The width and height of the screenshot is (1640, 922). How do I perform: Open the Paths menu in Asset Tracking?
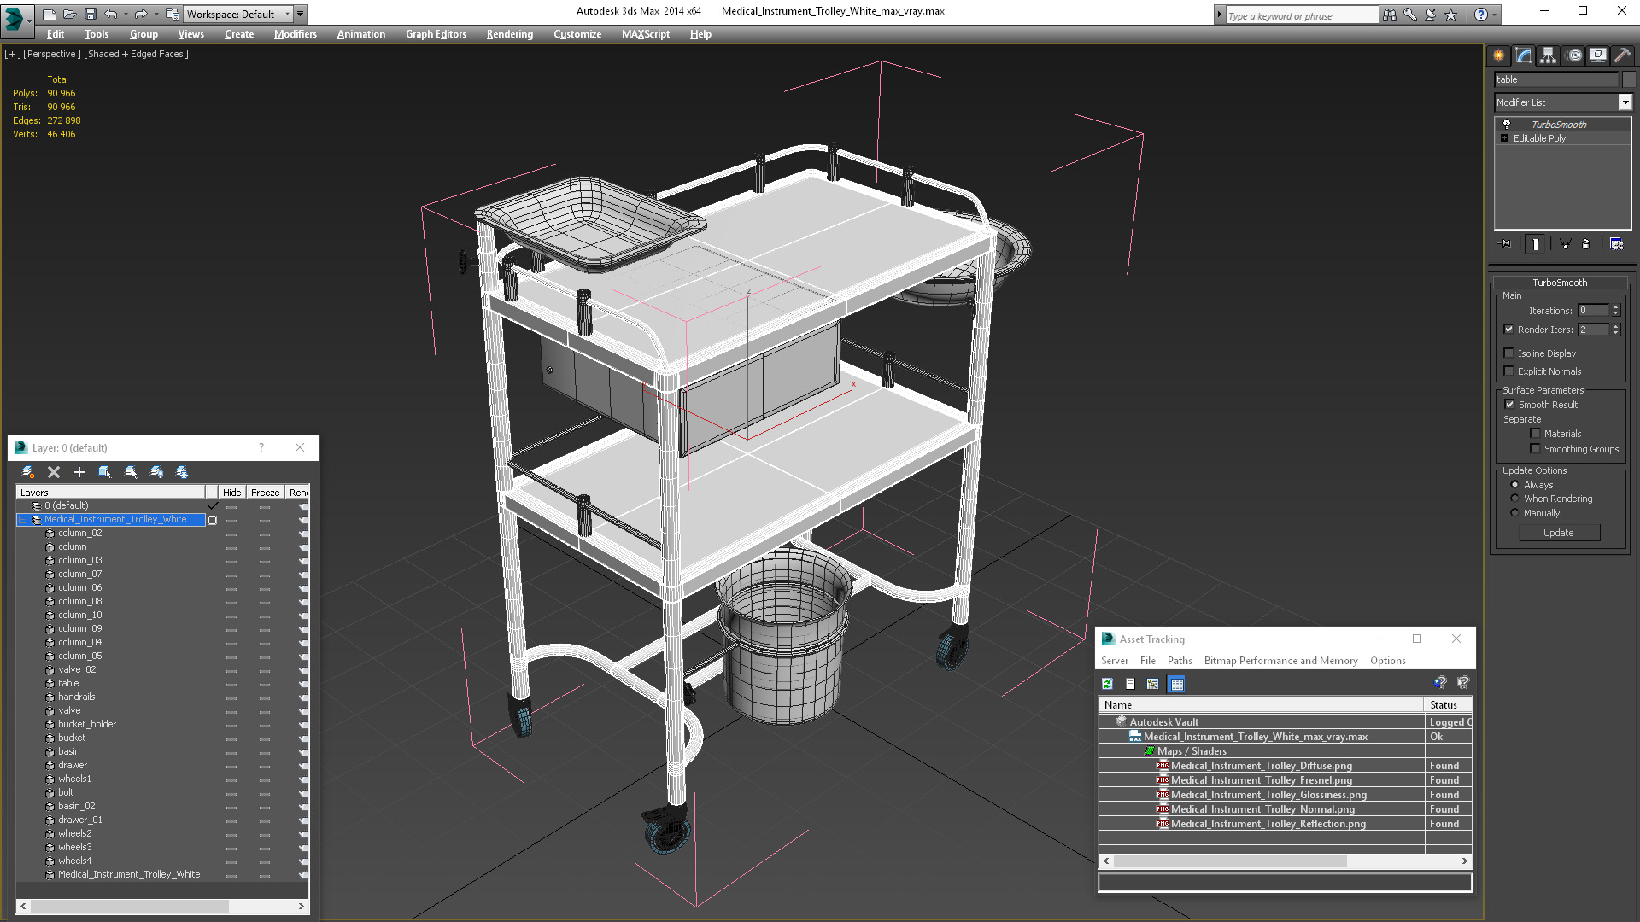(x=1180, y=661)
